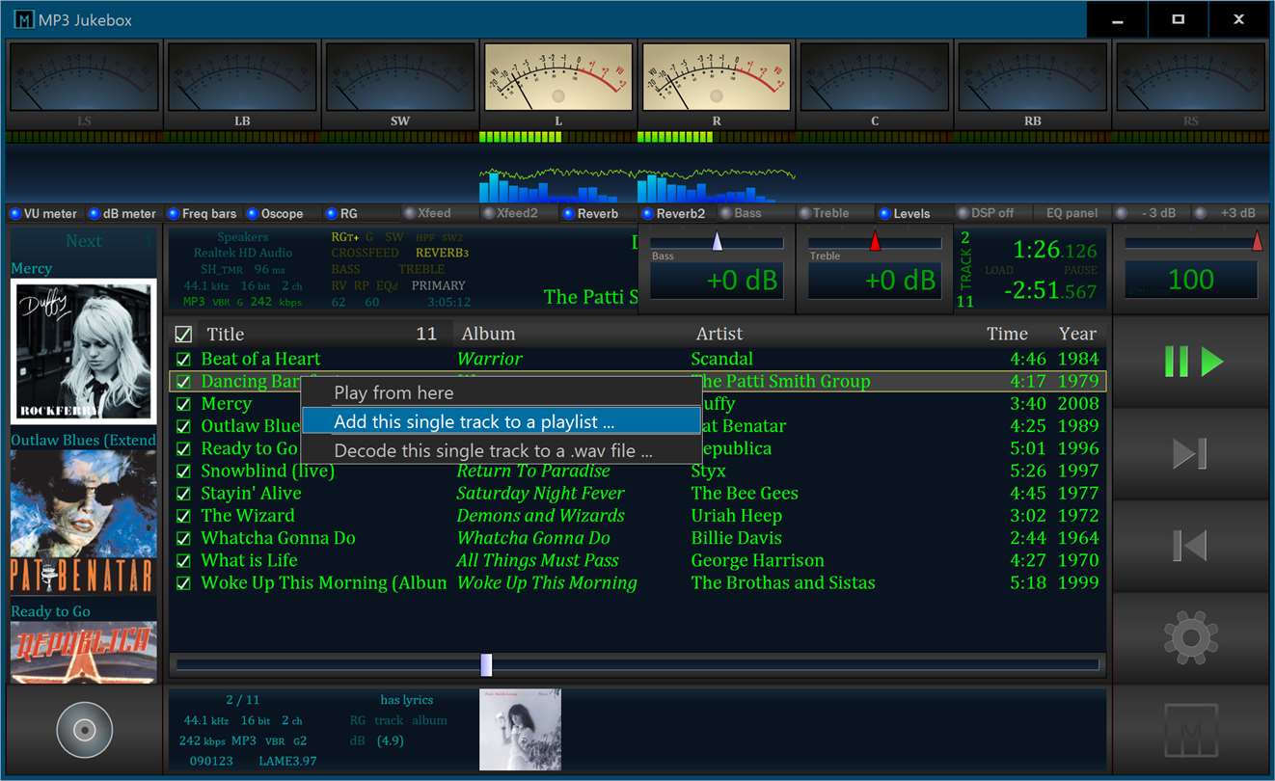Image resolution: width=1275 pixels, height=781 pixels.
Task: Uncheck the Stayin' Alive checkbox
Action: 183,494
